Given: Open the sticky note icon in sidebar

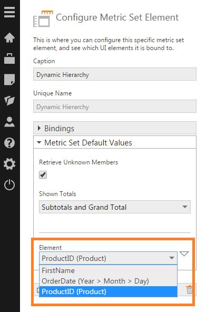Looking at the screenshot, I should (9, 80).
